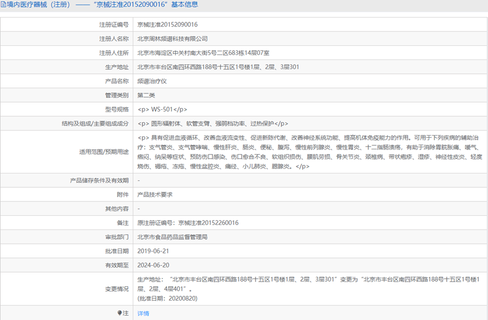Click the 注册人名称 field label
The width and height of the screenshot is (488, 320).
[x=114, y=39]
